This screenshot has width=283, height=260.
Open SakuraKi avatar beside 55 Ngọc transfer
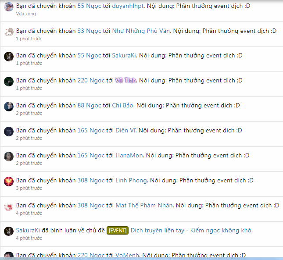coord(9,57)
